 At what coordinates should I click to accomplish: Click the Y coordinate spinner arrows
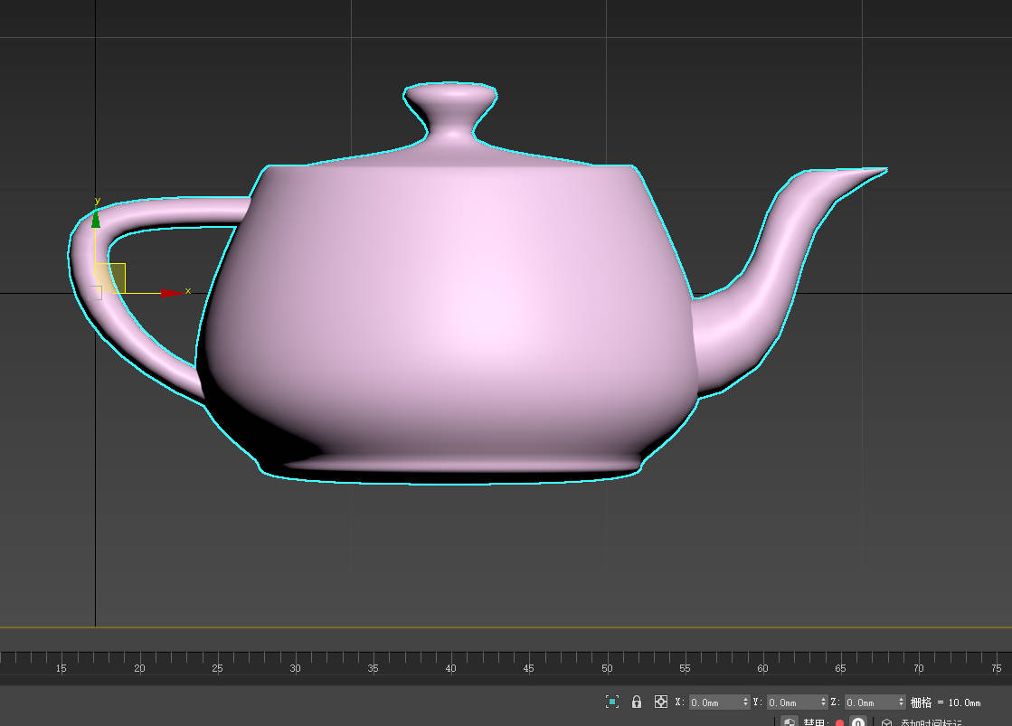[824, 702]
